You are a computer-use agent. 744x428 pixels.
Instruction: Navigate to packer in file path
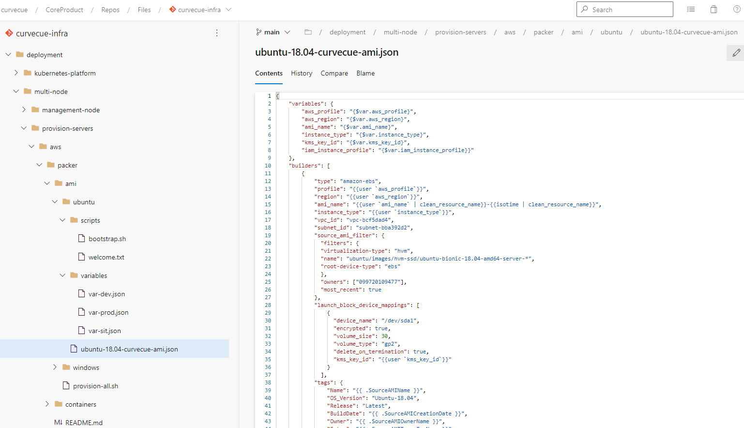click(543, 32)
